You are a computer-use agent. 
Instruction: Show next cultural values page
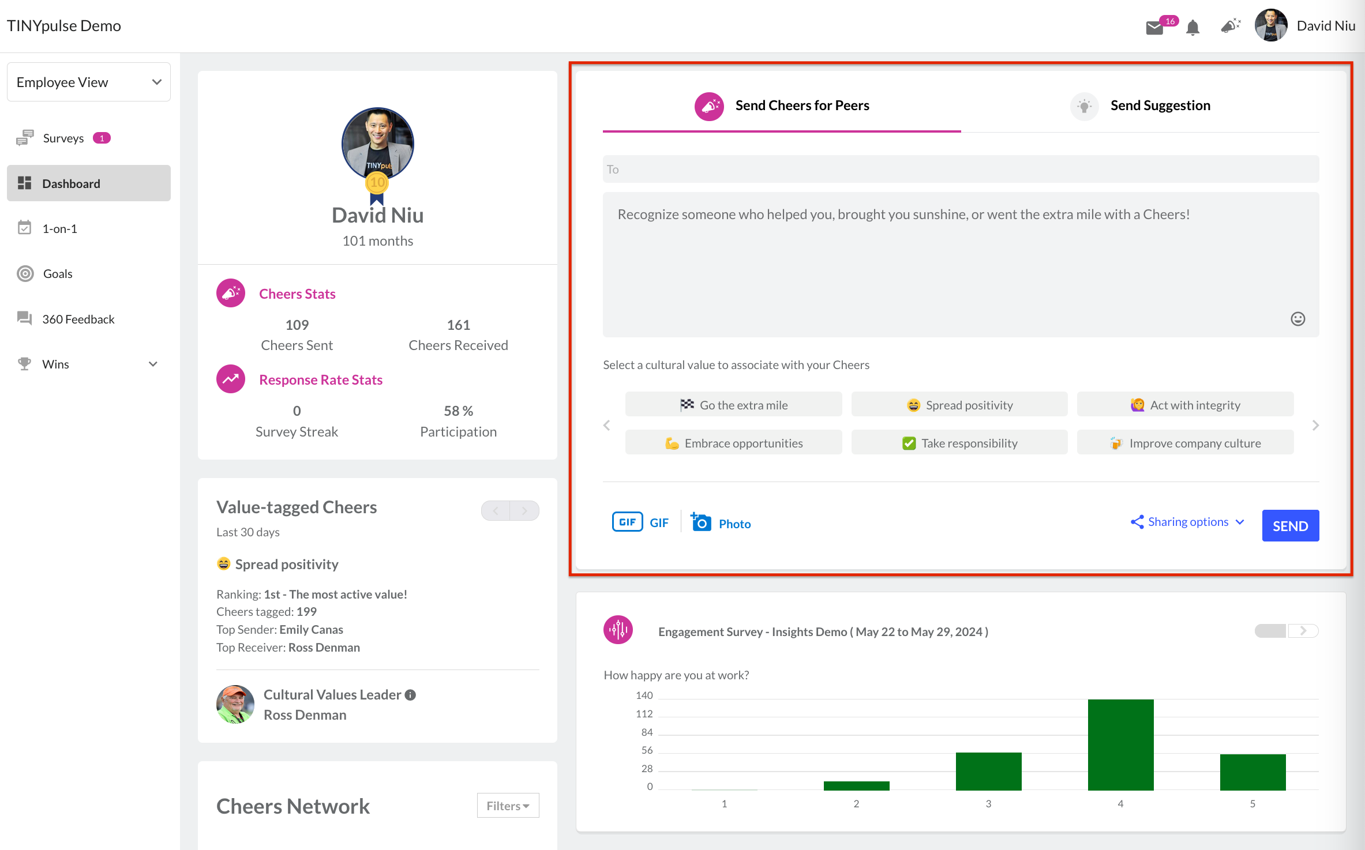1315,425
